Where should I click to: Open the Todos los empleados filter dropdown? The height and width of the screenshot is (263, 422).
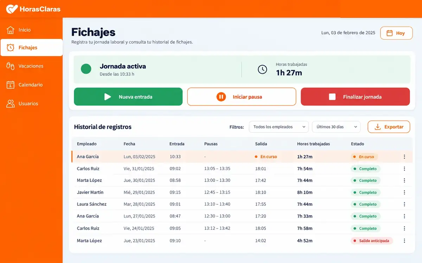click(279, 127)
